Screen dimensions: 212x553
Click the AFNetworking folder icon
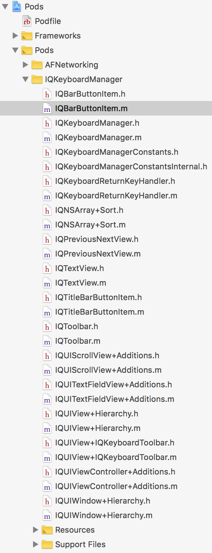[36, 65]
